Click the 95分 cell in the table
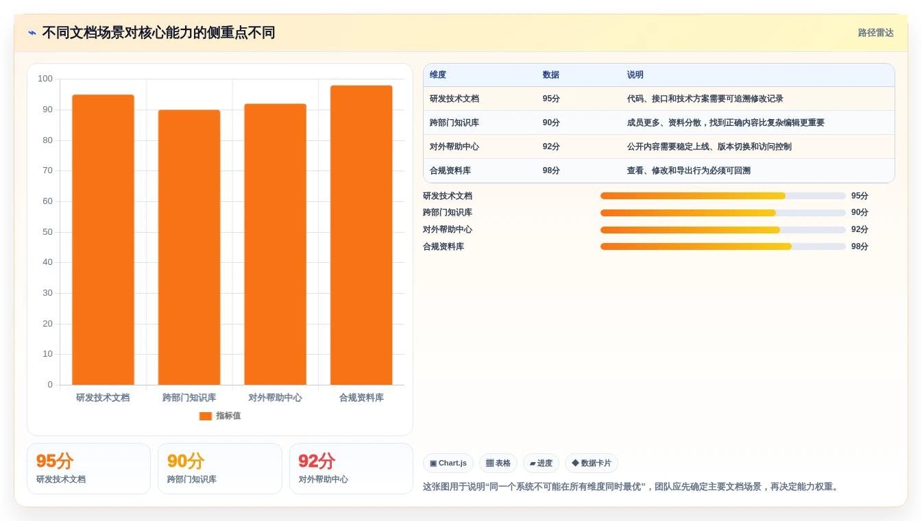Screen dimensions: 922x521 [551, 99]
